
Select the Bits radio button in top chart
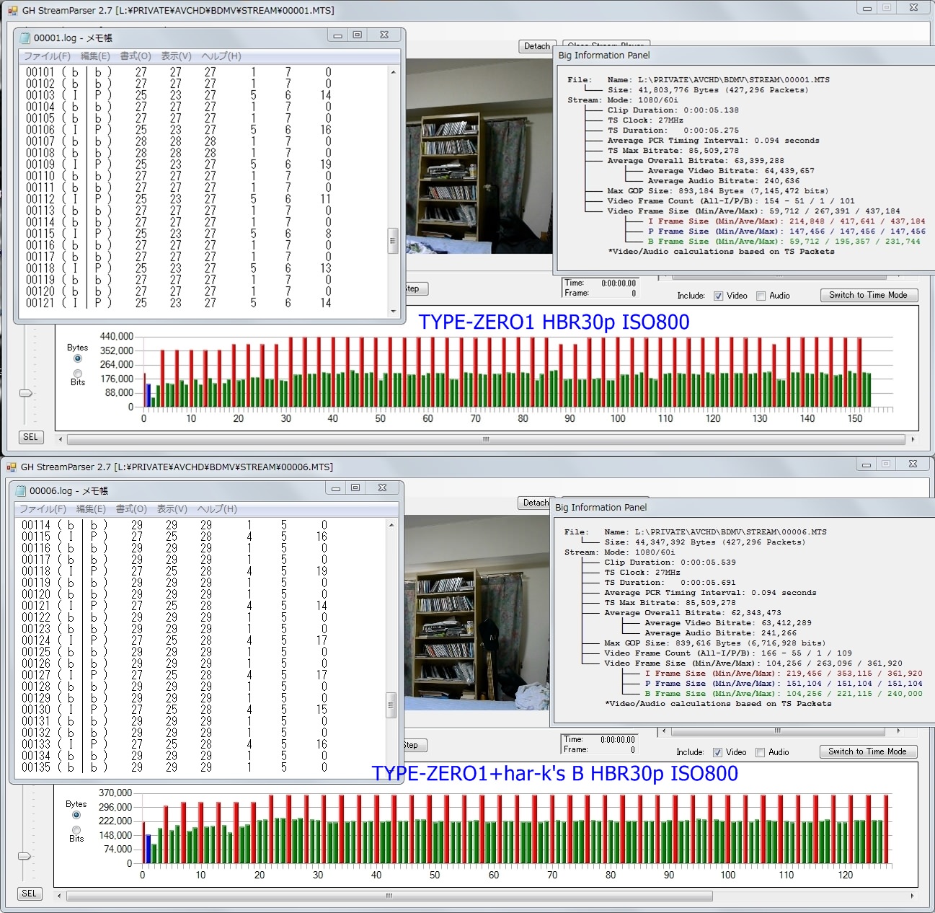tap(78, 374)
